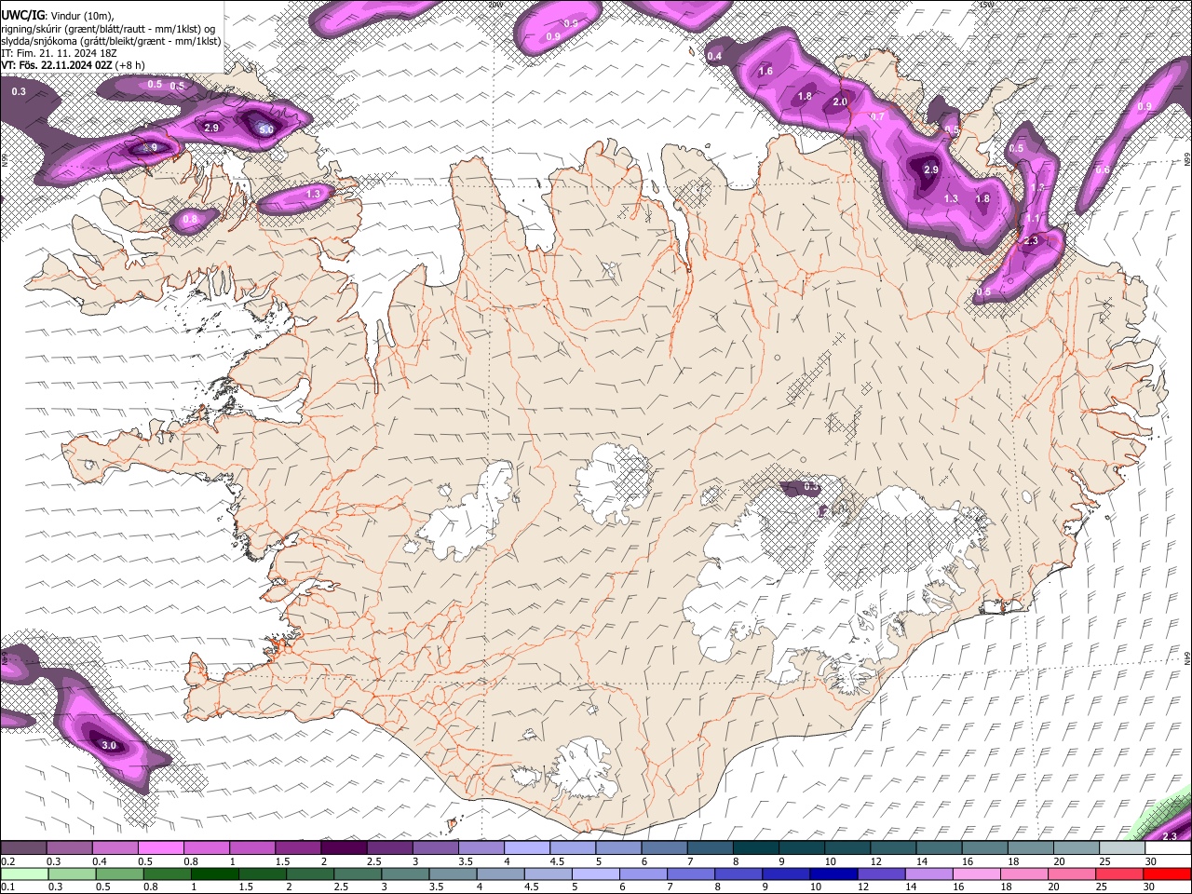Select the red 30 swatch in lower legend row
1192x894 pixels.
(x=1167, y=874)
